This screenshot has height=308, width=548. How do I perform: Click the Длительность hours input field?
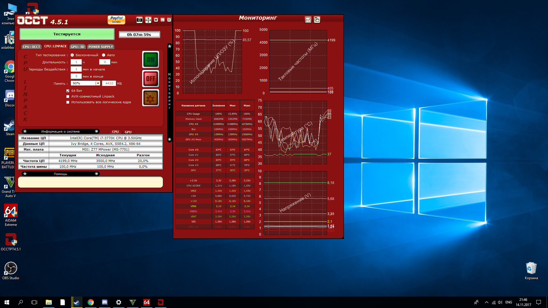pyautogui.click(x=76, y=62)
